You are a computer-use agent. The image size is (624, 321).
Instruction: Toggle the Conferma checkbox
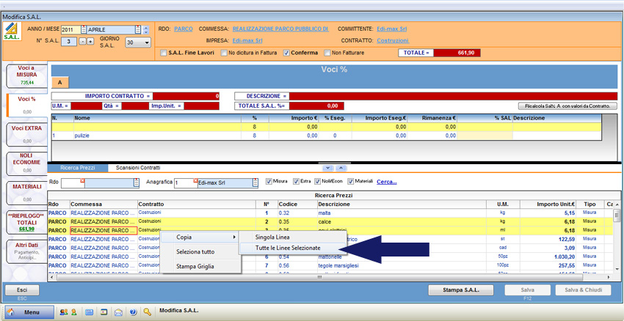point(286,53)
